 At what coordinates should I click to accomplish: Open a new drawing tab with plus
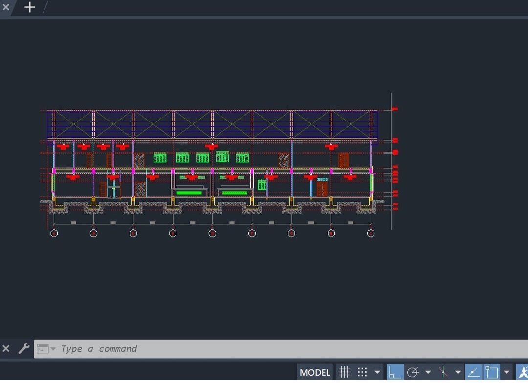(x=30, y=7)
